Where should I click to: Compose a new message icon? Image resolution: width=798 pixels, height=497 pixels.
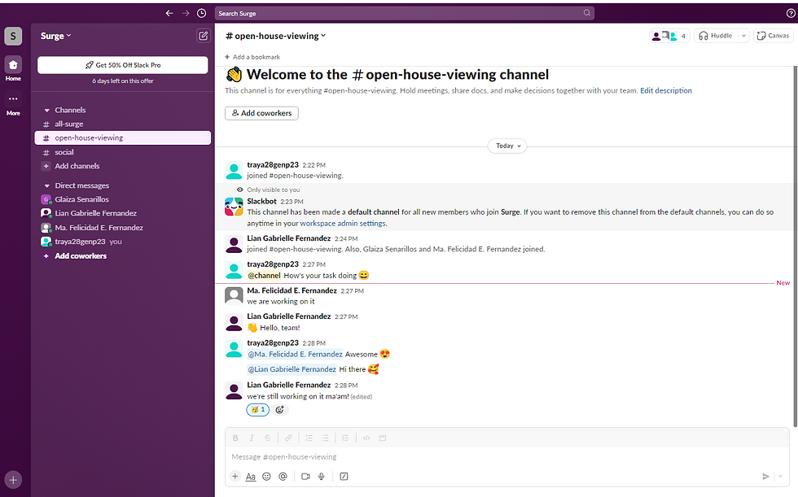pyautogui.click(x=203, y=36)
